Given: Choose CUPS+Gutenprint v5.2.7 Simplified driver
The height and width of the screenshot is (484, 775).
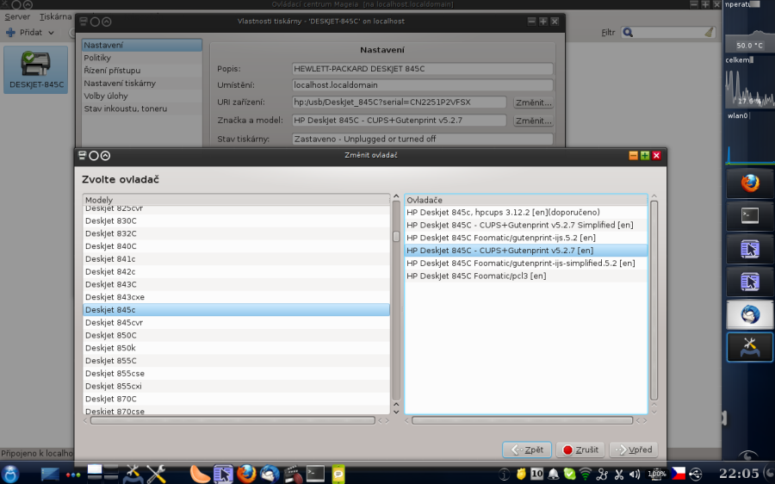Looking at the screenshot, I should coord(526,226).
